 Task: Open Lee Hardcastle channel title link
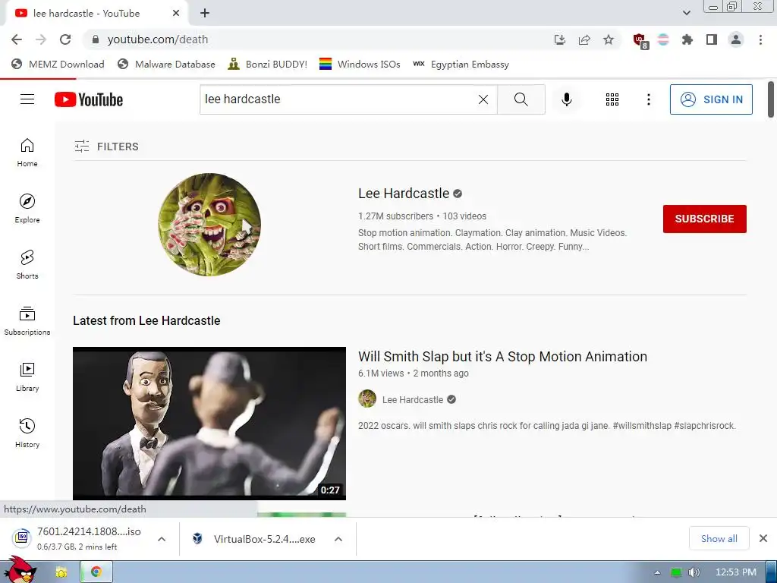404,194
